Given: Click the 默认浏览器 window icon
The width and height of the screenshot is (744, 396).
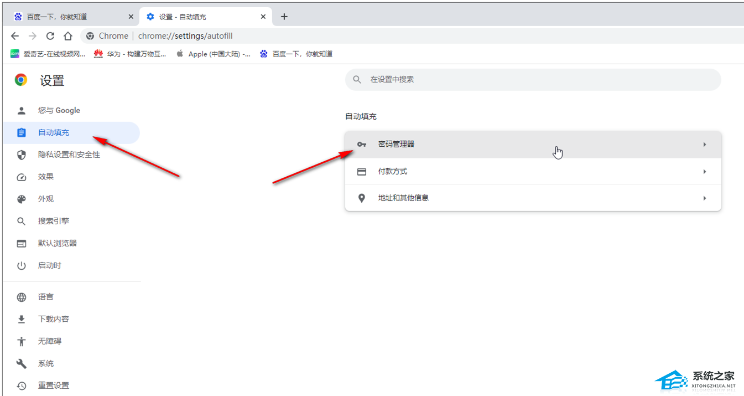Looking at the screenshot, I should click(x=22, y=244).
